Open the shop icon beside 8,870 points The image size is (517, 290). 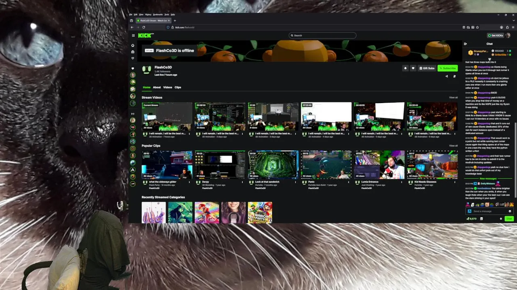[481, 219]
